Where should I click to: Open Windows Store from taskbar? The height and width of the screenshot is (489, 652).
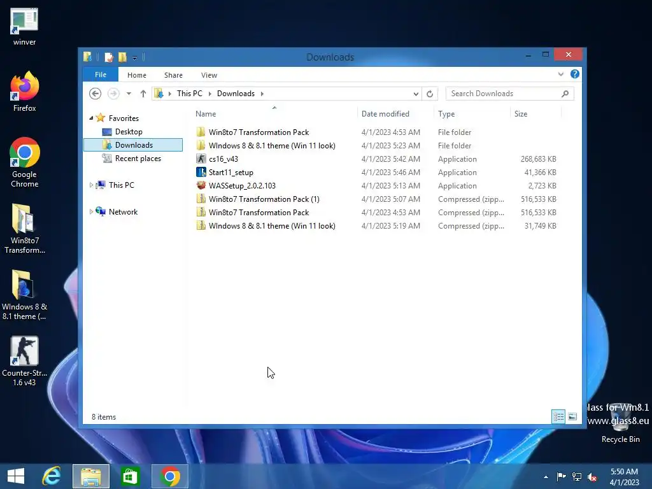point(130,476)
